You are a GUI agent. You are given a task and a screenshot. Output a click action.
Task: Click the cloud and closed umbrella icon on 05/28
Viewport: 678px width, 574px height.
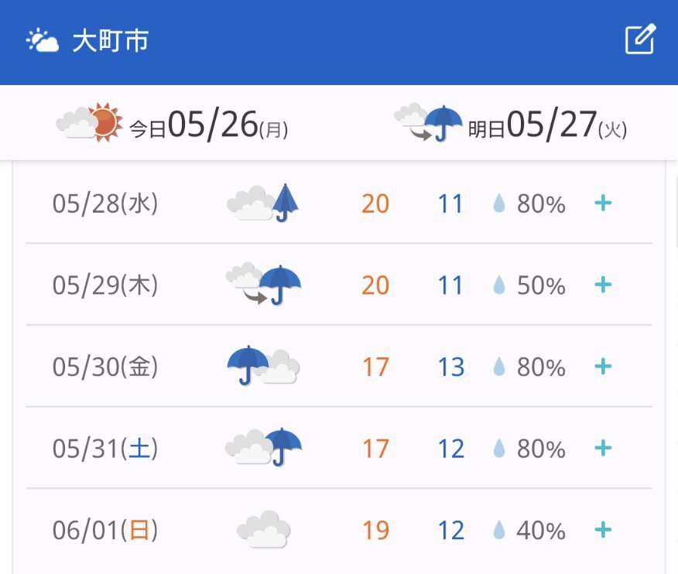[263, 203]
